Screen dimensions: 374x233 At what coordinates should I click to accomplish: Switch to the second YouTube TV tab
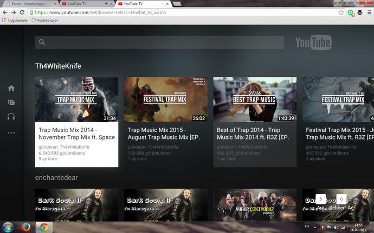coord(86,4)
